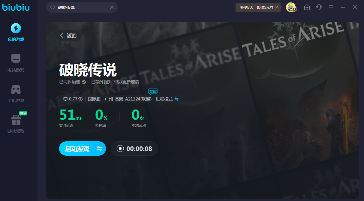364x201 pixels.
Task: Open server node selector 国际服 line
Action: click(x=130, y=99)
